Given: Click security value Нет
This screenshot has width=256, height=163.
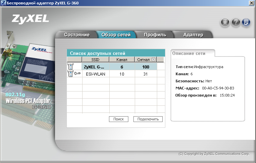Looking at the screenshot, I should 209,81.
